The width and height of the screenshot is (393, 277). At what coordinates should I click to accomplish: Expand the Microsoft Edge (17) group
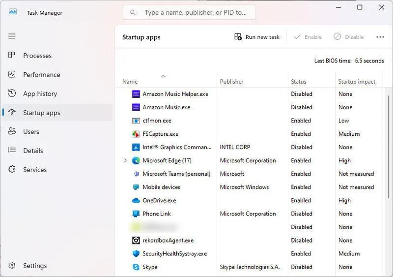coord(125,160)
